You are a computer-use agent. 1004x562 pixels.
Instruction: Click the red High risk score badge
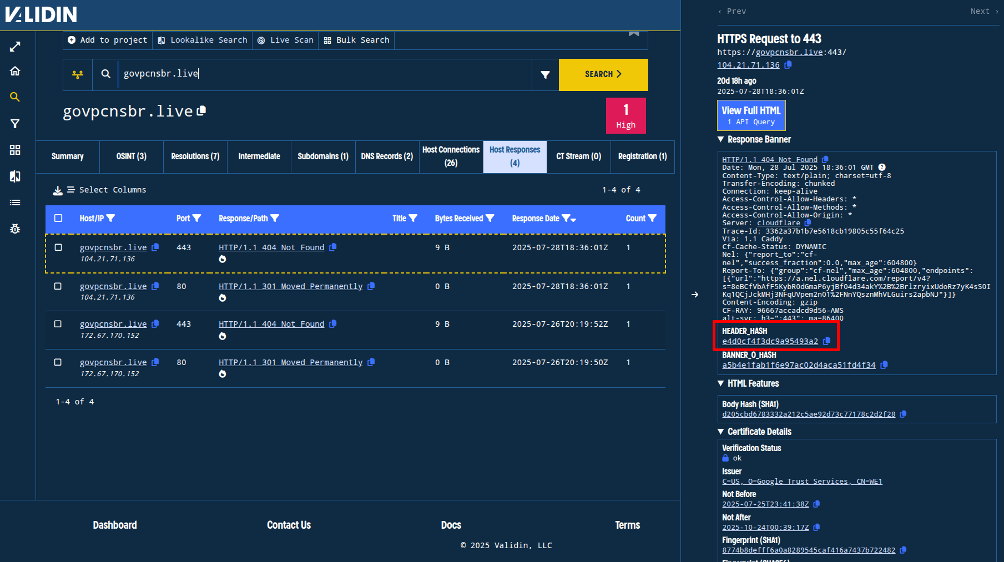(626, 115)
